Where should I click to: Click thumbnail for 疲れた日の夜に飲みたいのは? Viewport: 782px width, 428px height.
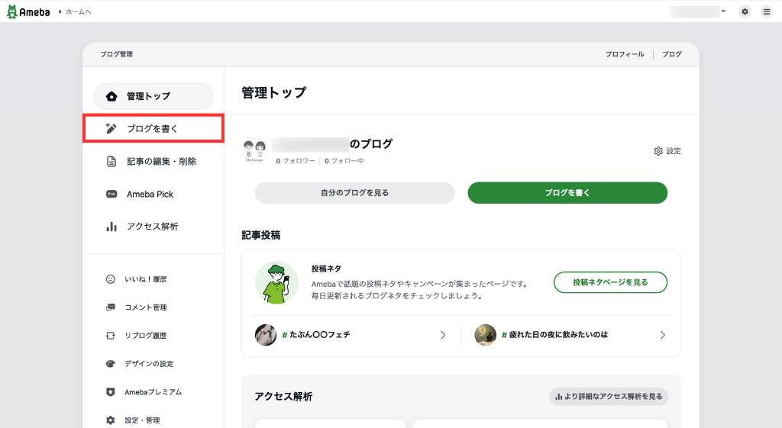coord(485,335)
